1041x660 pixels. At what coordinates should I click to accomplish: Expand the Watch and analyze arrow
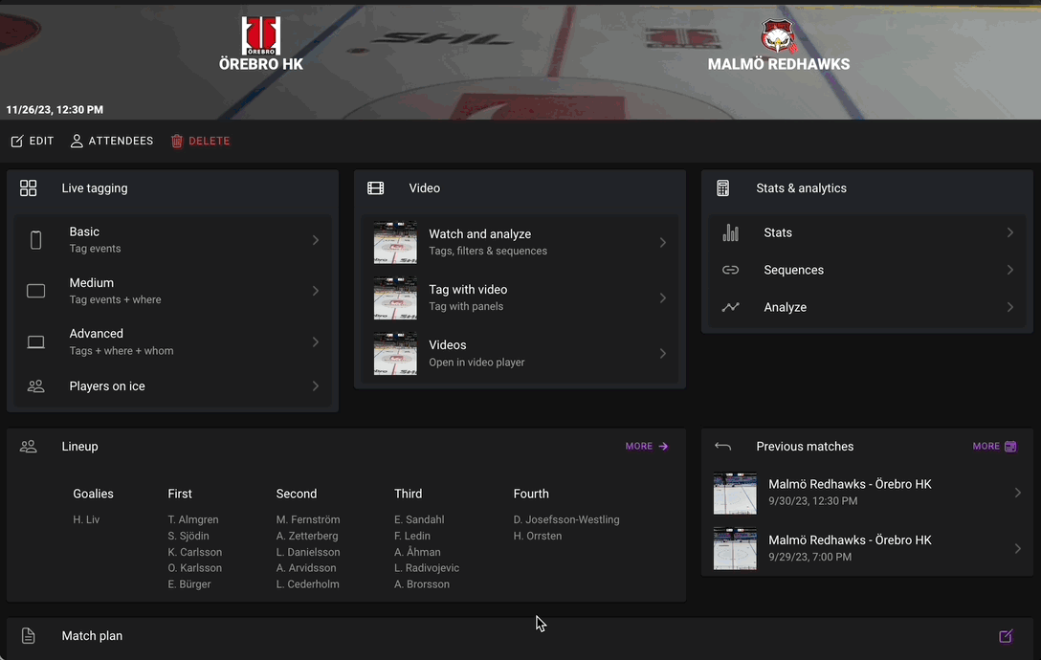click(662, 243)
